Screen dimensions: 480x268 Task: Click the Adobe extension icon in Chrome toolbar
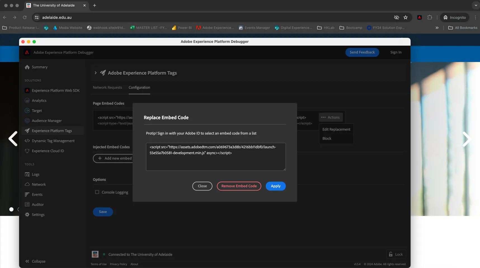419,17
